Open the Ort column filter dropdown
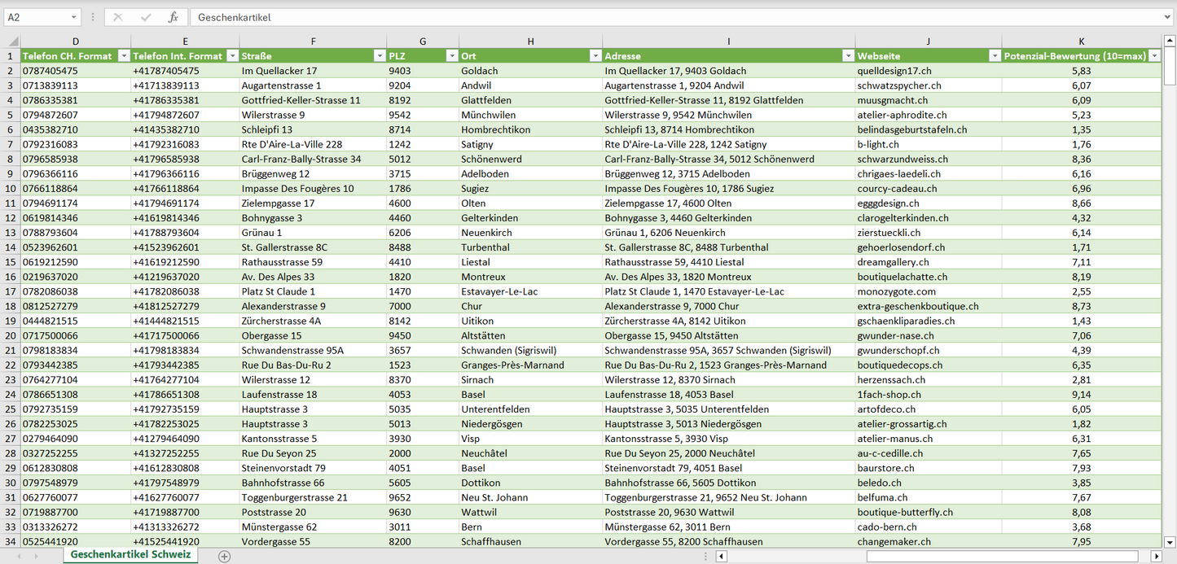Viewport: 1177px width, 564px height. click(595, 56)
